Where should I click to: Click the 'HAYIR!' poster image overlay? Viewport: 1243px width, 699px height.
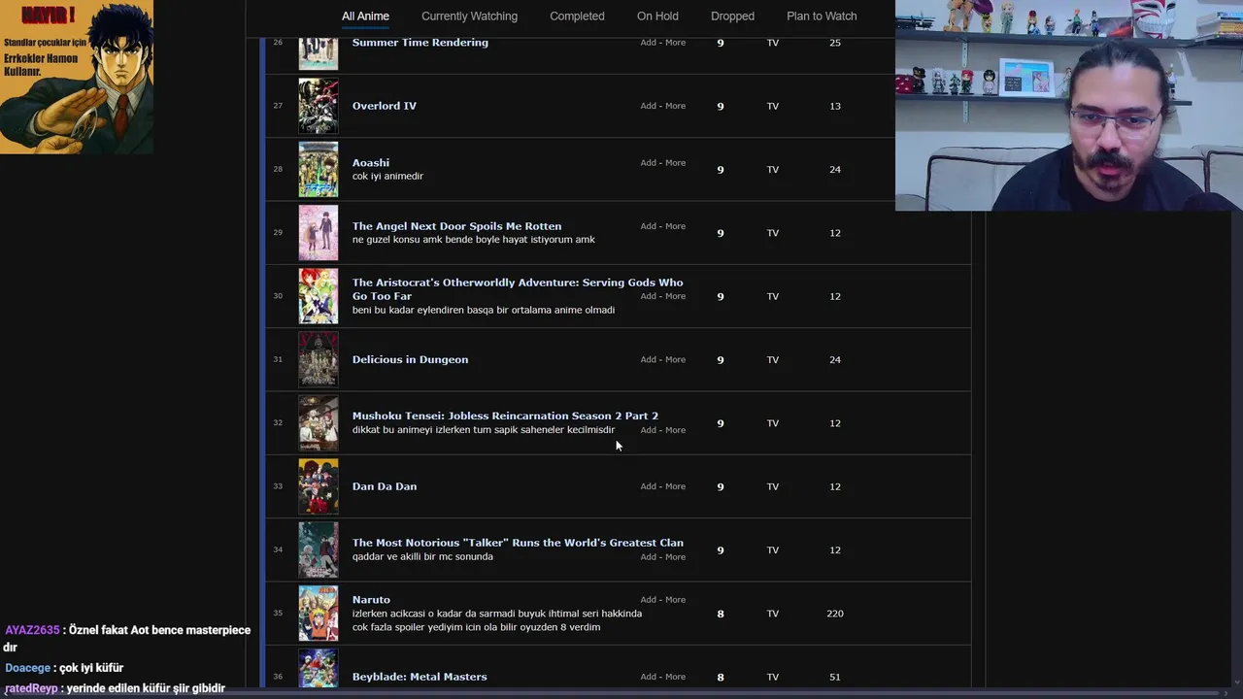77,77
